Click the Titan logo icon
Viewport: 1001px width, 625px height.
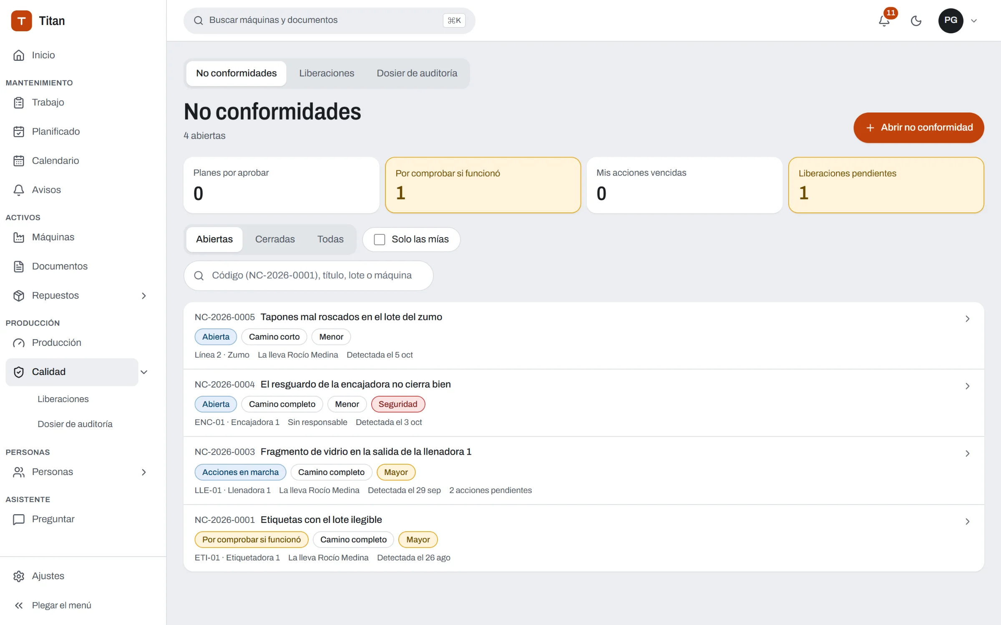tap(21, 20)
